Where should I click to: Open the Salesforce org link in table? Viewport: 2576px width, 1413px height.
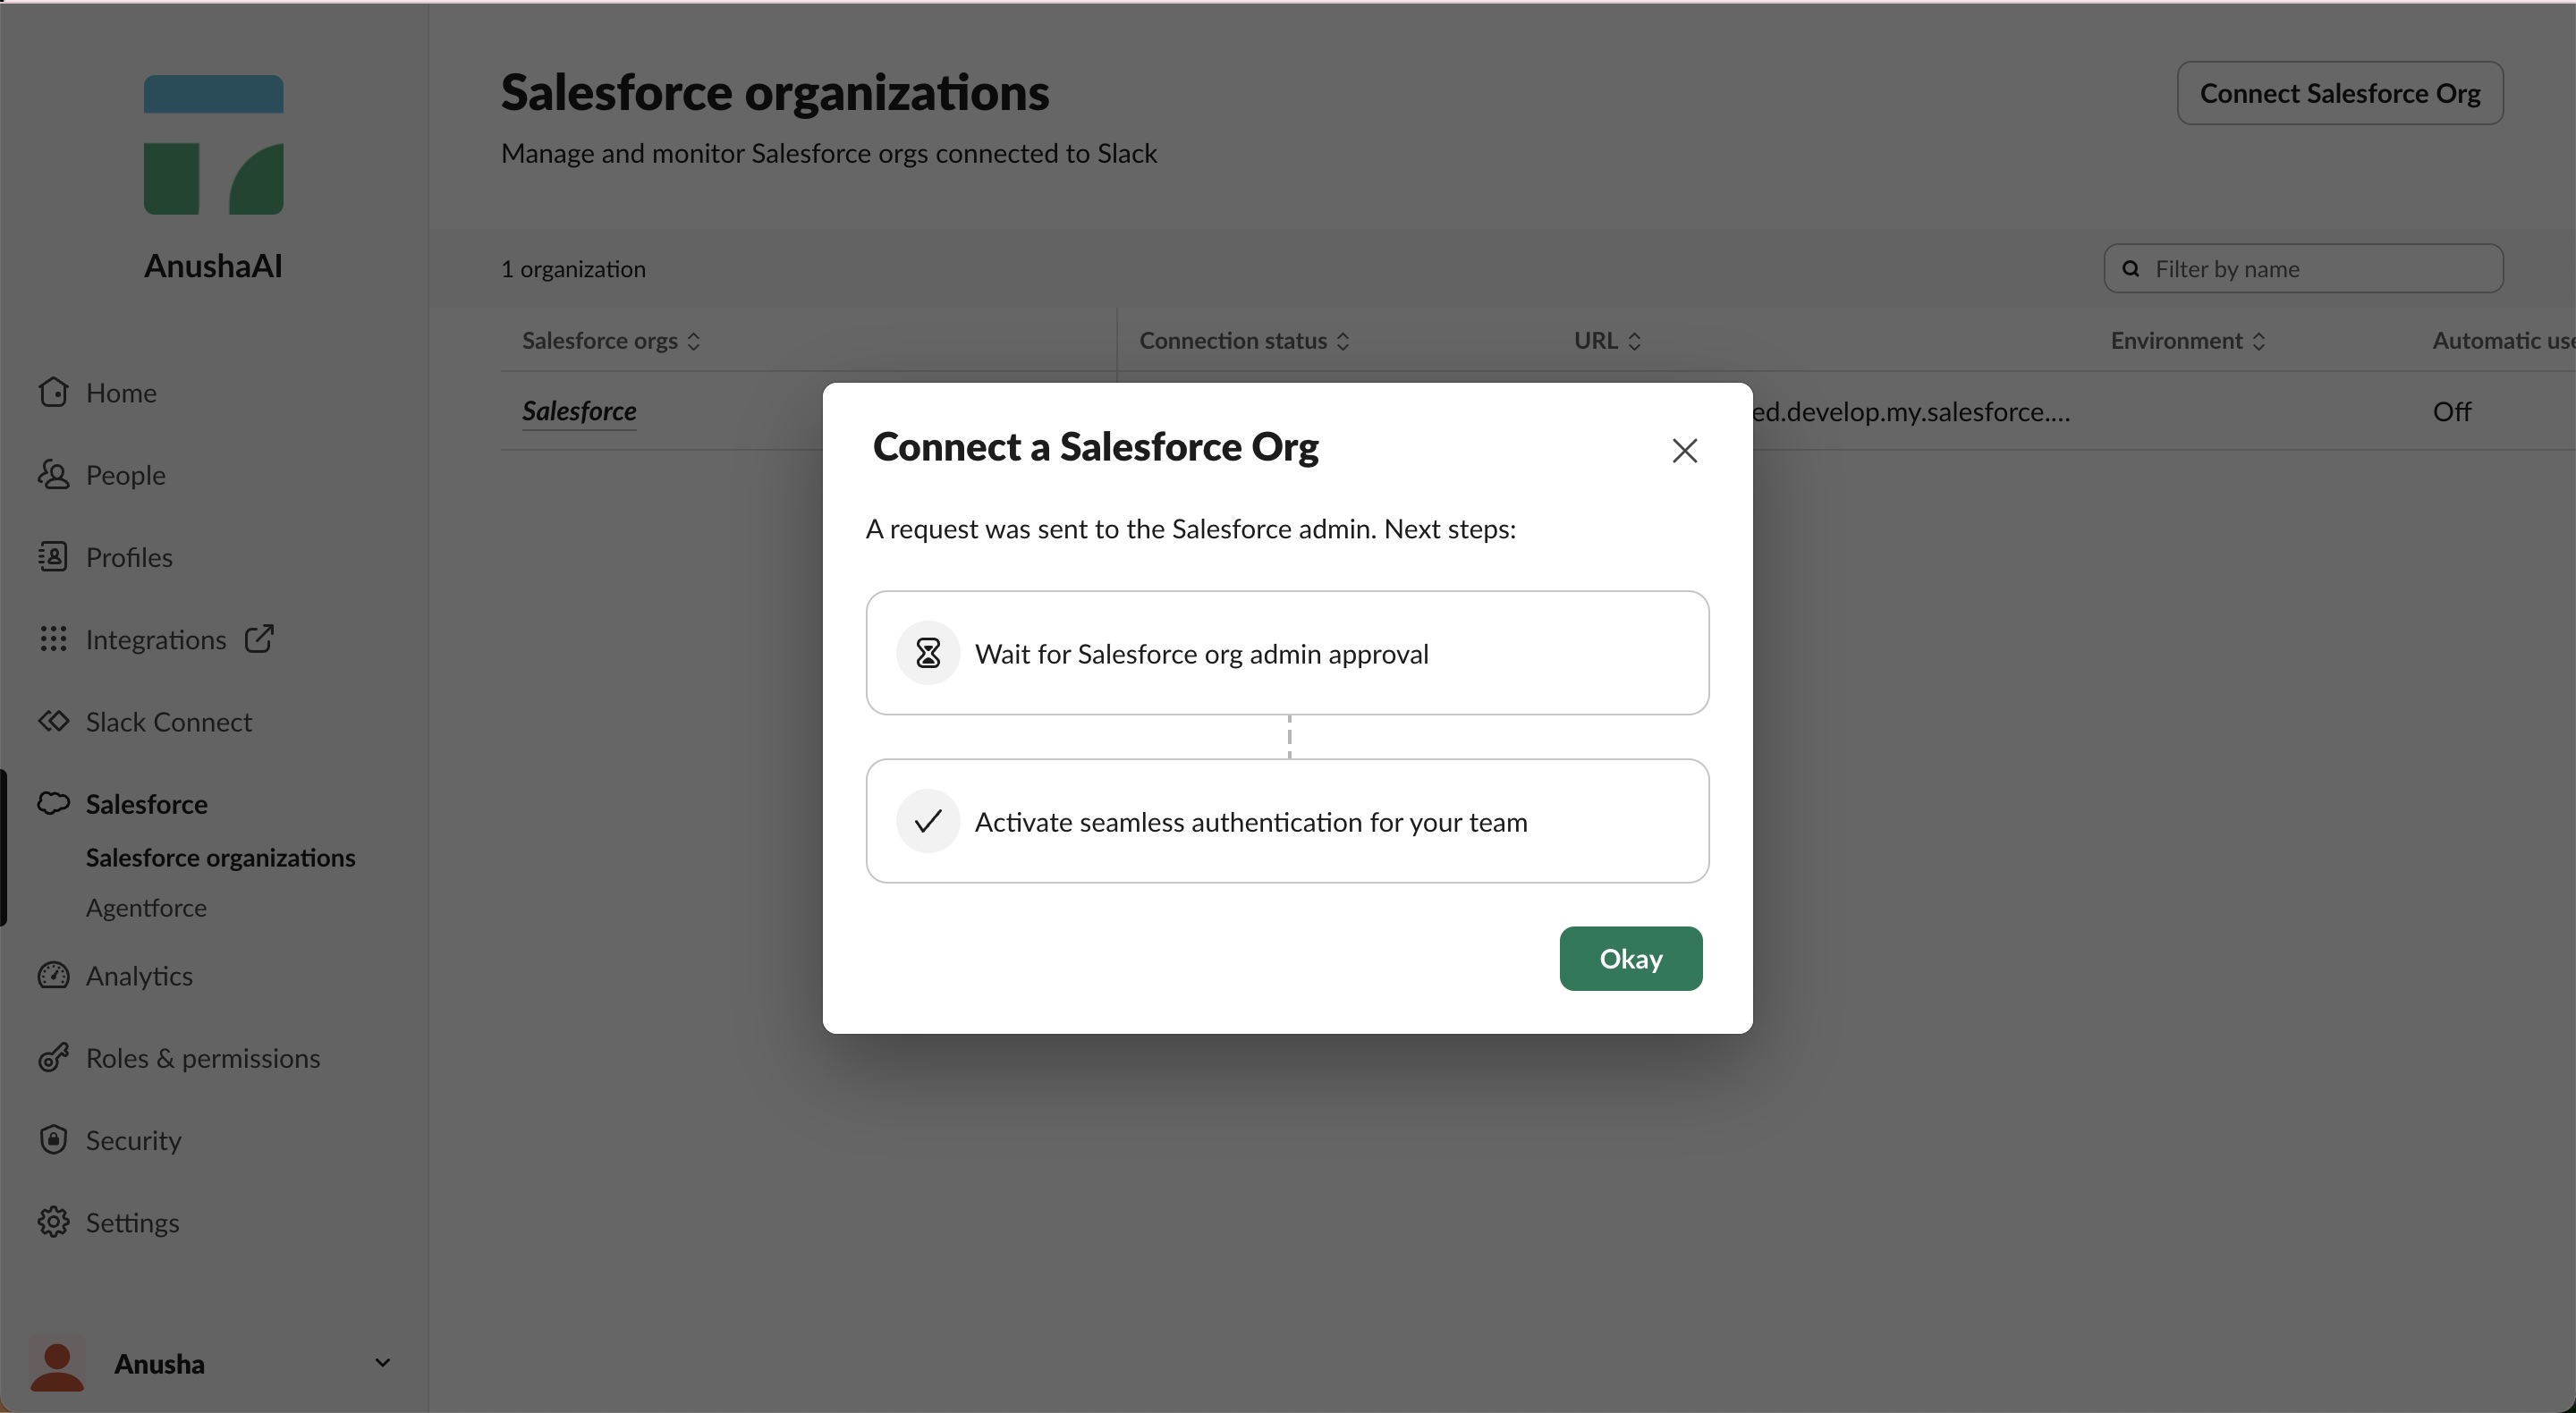coord(579,411)
